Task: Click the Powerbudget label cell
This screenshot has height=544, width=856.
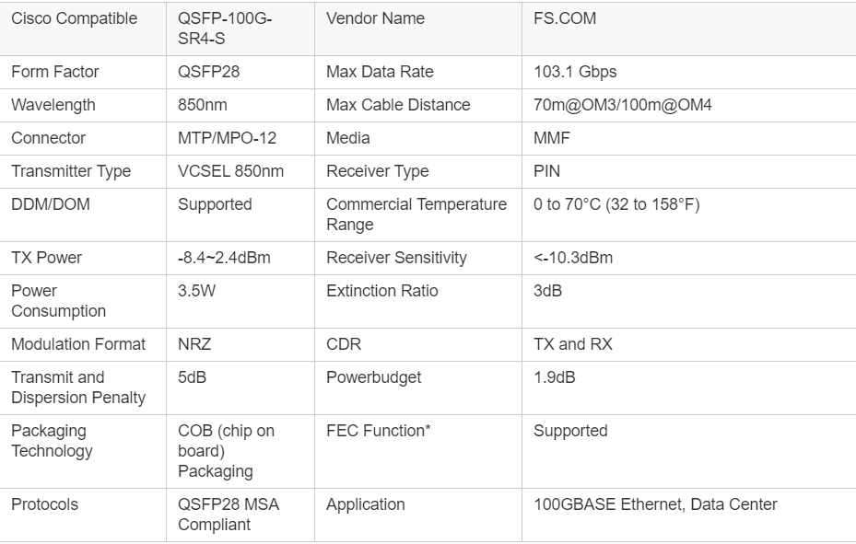Action: tap(373, 377)
